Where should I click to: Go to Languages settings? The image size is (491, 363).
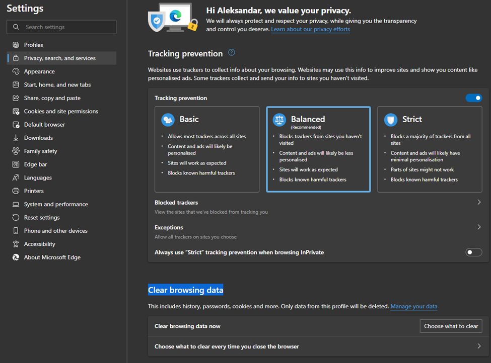[61, 177]
